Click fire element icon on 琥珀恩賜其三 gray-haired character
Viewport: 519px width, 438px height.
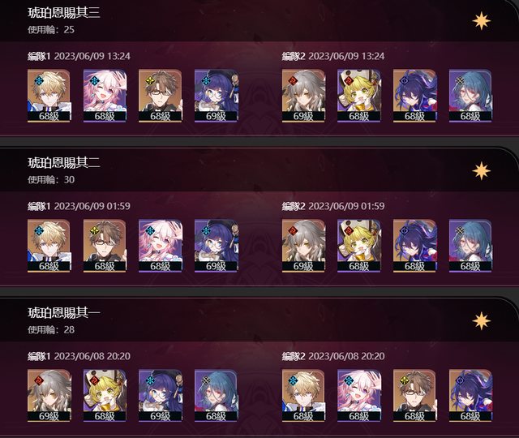[293, 80]
